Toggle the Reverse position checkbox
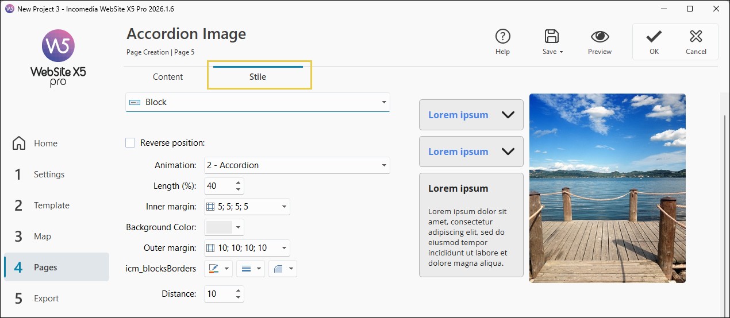Image resolution: width=730 pixels, height=318 pixels. coord(130,143)
